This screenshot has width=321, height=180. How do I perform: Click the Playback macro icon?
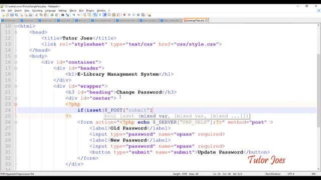point(134,15)
